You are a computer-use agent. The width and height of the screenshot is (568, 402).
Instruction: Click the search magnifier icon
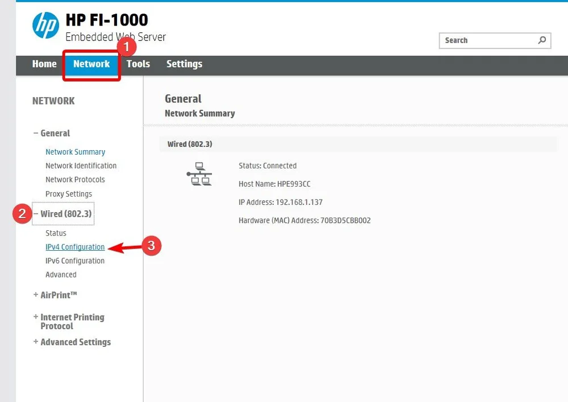542,40
